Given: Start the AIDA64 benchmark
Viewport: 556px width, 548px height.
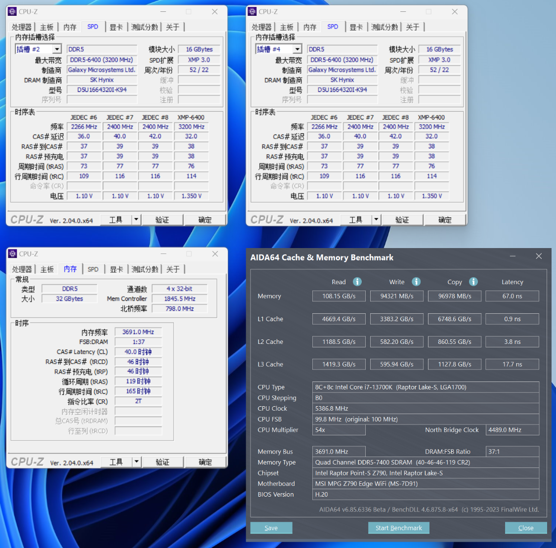Looking at the screenshot, I should click(x=399, y=528).
